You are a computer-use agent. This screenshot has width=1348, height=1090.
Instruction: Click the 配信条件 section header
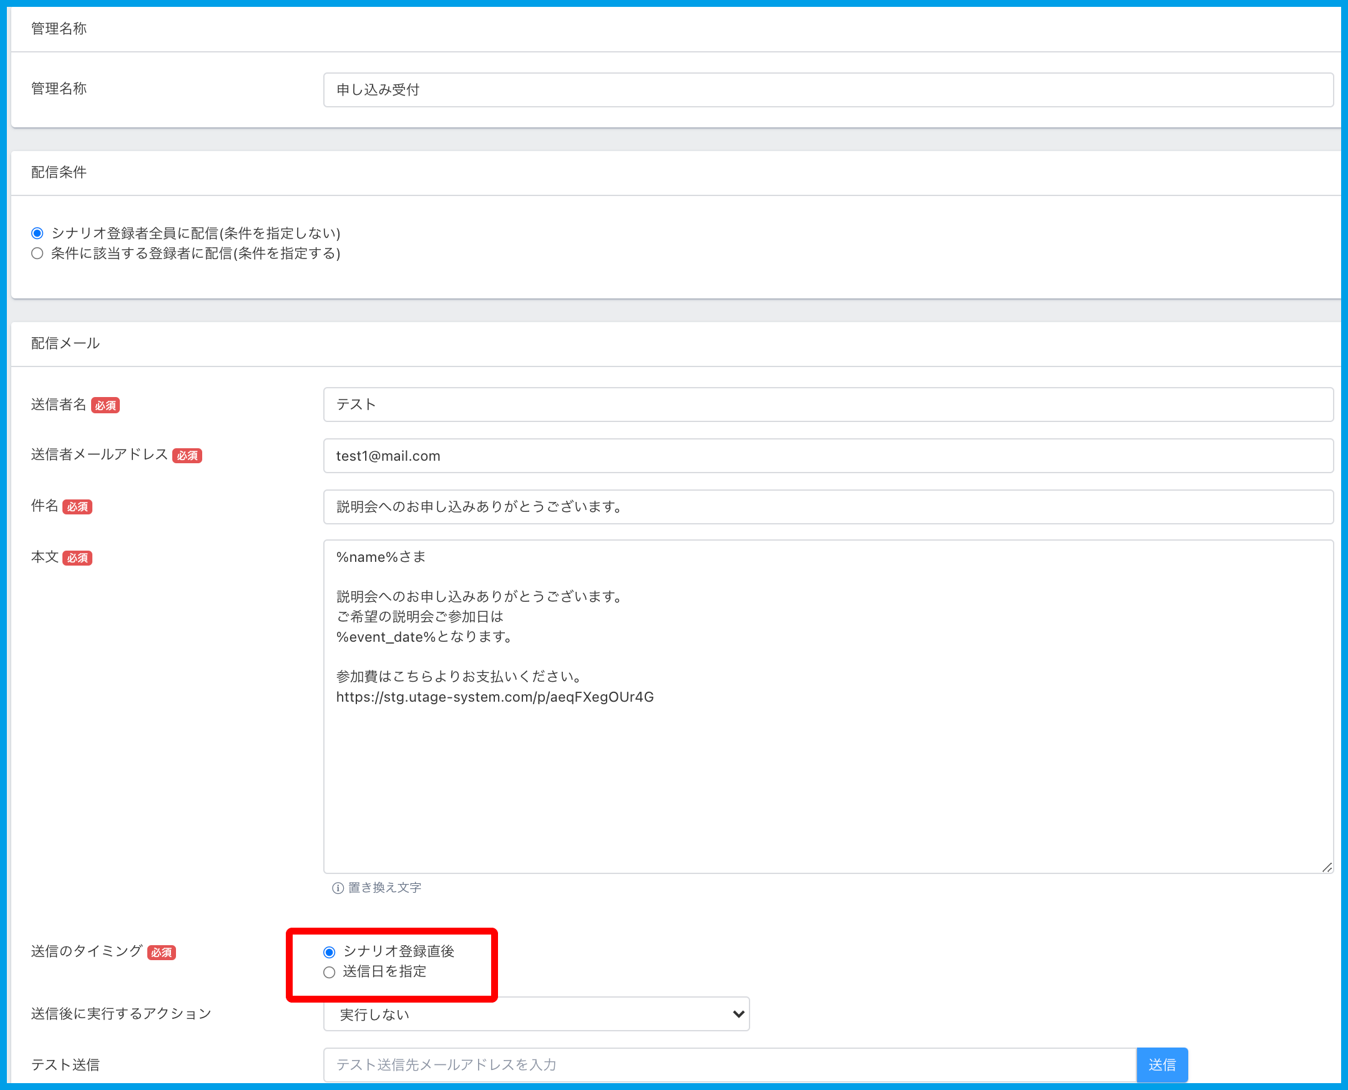click(59, 172)
